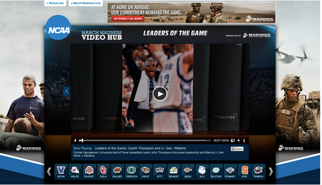Open the SYR team videos
This screenshot has height=185, width=322.
coord(244,172)
